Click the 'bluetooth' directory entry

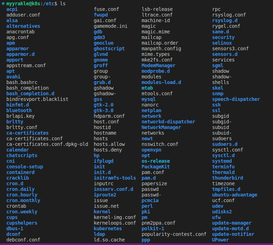[x=19, y=110]
